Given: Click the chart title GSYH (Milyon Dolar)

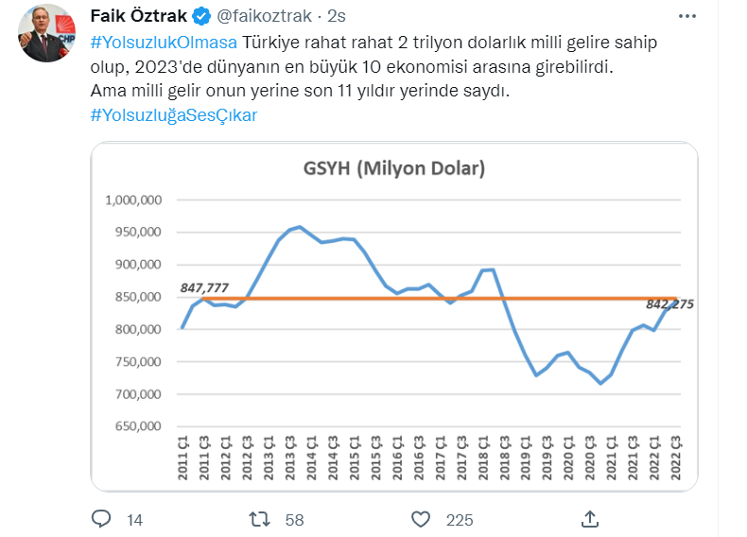Looking at the screenshot, I should click(394, 169).
